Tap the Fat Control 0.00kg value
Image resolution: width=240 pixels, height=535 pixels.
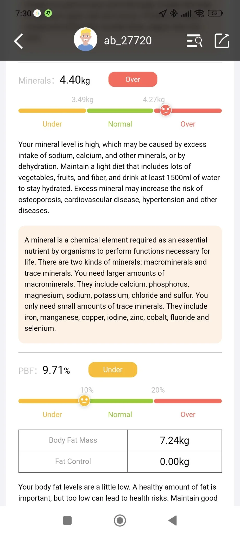coord(174,462)
